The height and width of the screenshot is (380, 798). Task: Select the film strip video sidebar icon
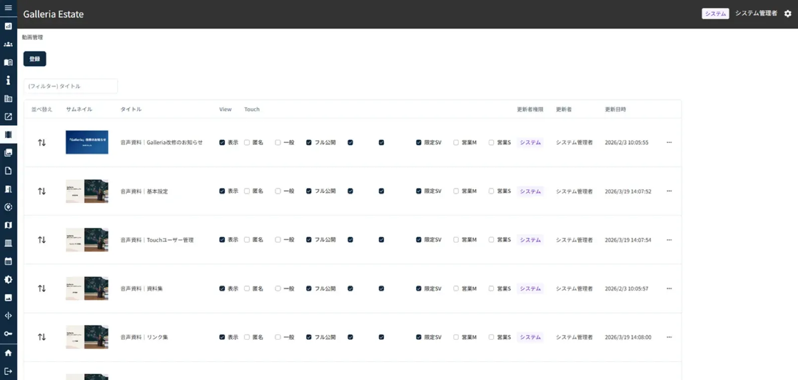click(x=8, y=134)
